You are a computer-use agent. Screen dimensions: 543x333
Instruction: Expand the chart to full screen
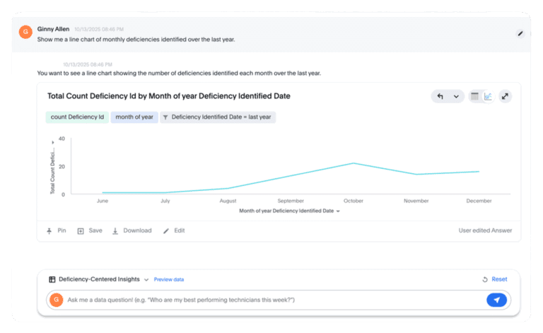[x=505, y=97]
